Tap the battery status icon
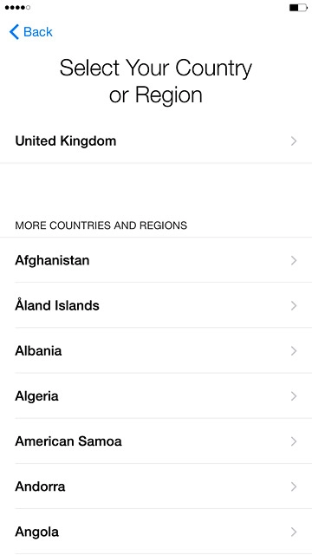The height and width of the screenshot is (555, 312). point(298,8)
